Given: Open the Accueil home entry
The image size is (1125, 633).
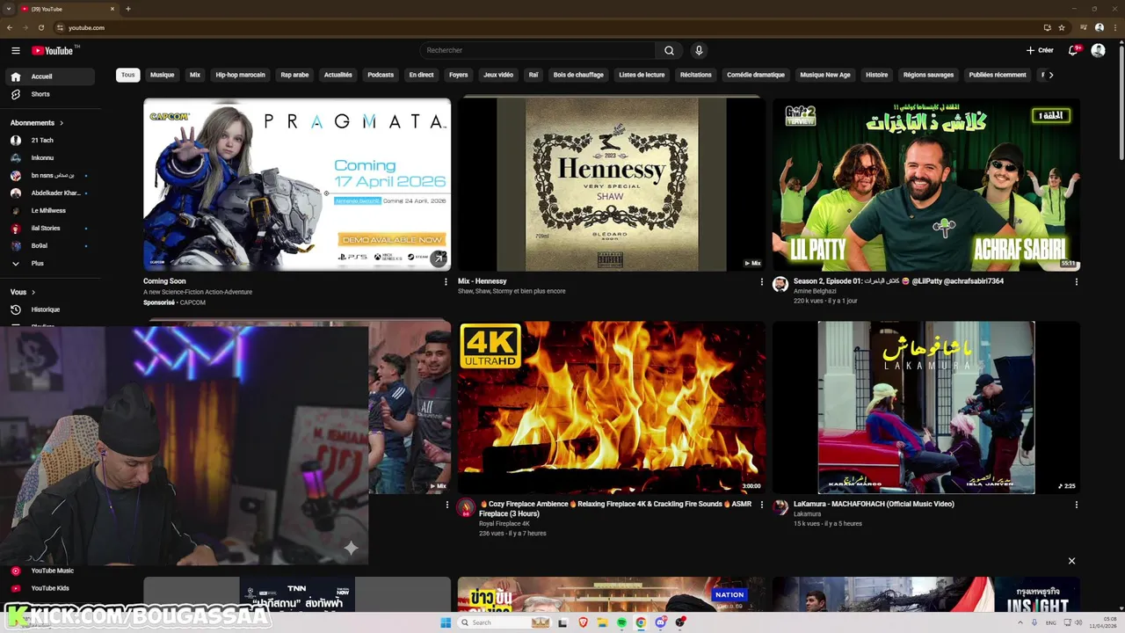Looking at the screenshot, I should pos(48,76).
